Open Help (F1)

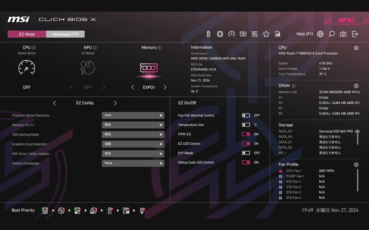[305, 34]
